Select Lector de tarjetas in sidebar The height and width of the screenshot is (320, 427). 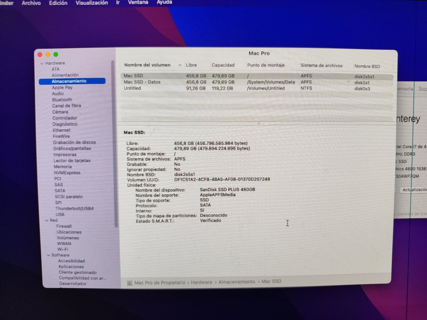[x=72, y=160]
